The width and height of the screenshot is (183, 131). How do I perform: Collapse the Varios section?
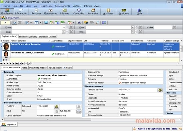(x=165, y=113)
